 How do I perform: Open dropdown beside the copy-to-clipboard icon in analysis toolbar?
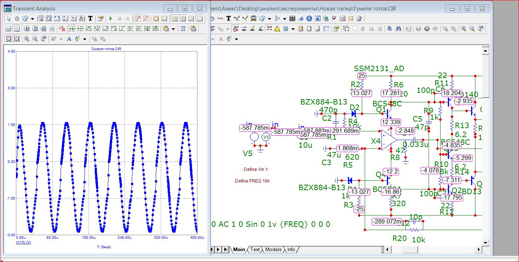click(173, 29)
